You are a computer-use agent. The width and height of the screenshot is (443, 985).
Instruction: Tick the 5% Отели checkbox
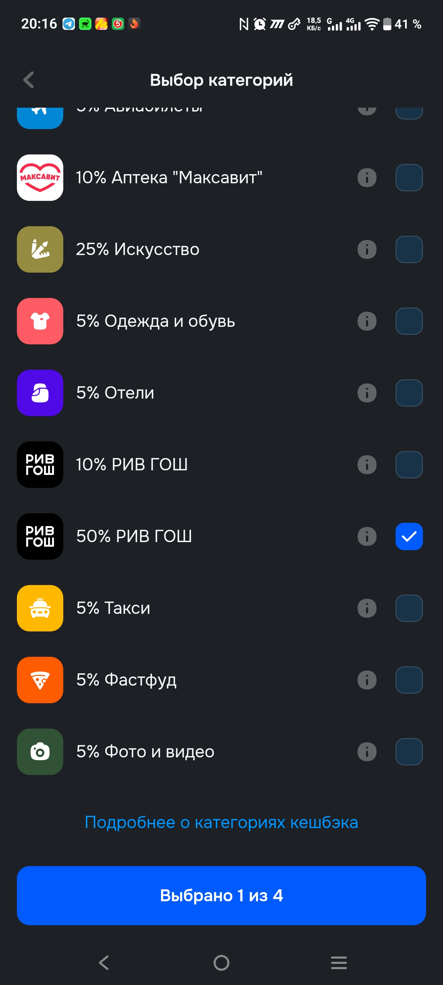coord(409,393)
